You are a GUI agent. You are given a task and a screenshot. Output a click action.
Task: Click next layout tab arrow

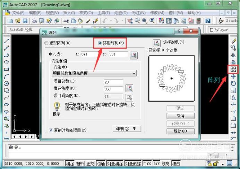[x=26, y=137]
